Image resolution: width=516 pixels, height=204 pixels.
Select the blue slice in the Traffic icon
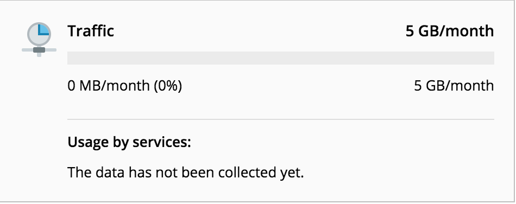[43, 29]
